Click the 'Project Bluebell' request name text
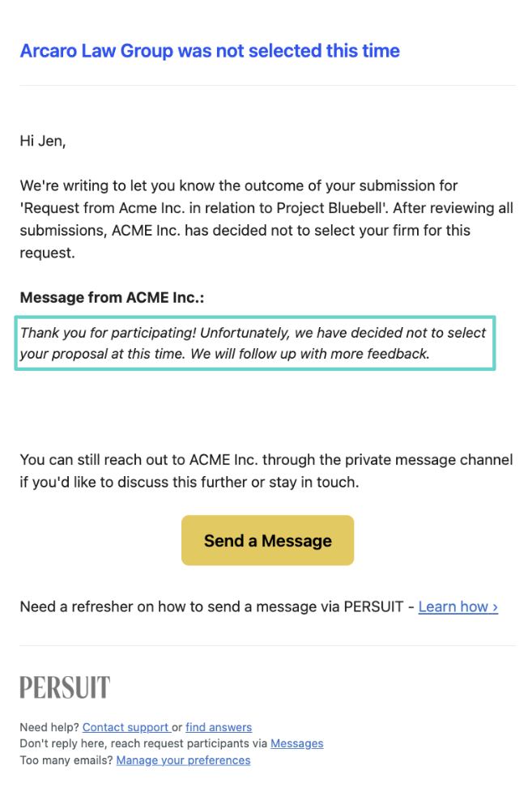Image resolution: width=528 pixels, height=787 pixels. click(330, 208)
